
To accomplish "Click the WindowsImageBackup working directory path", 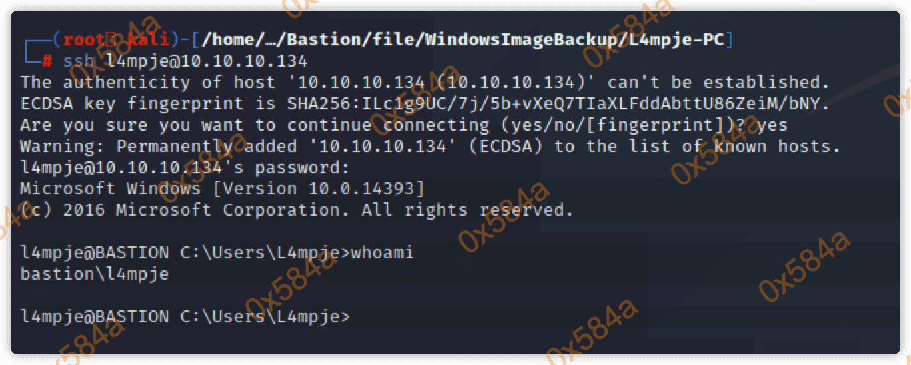I will (462, 40).
